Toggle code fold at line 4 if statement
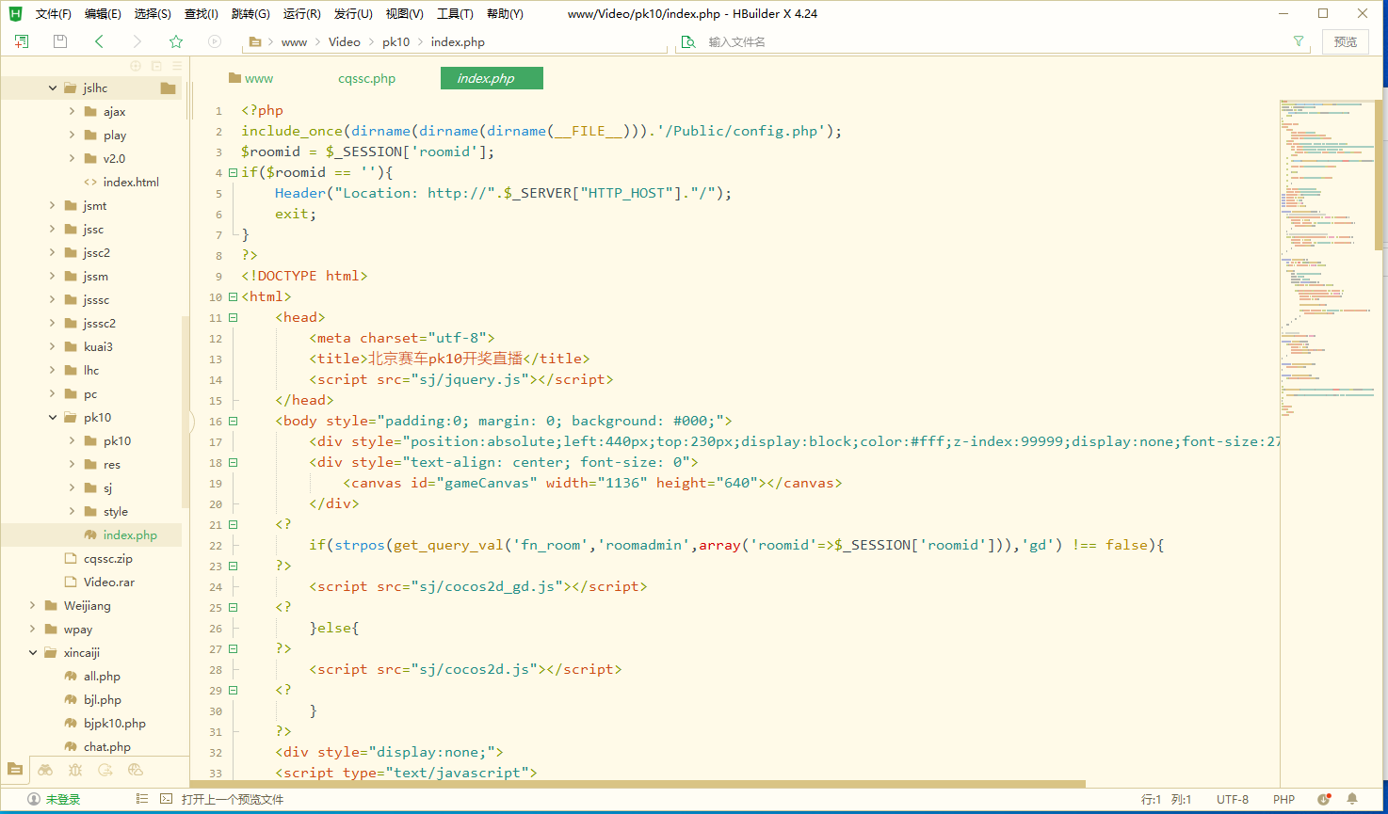The image size is (1388, 814). (233, 173)
